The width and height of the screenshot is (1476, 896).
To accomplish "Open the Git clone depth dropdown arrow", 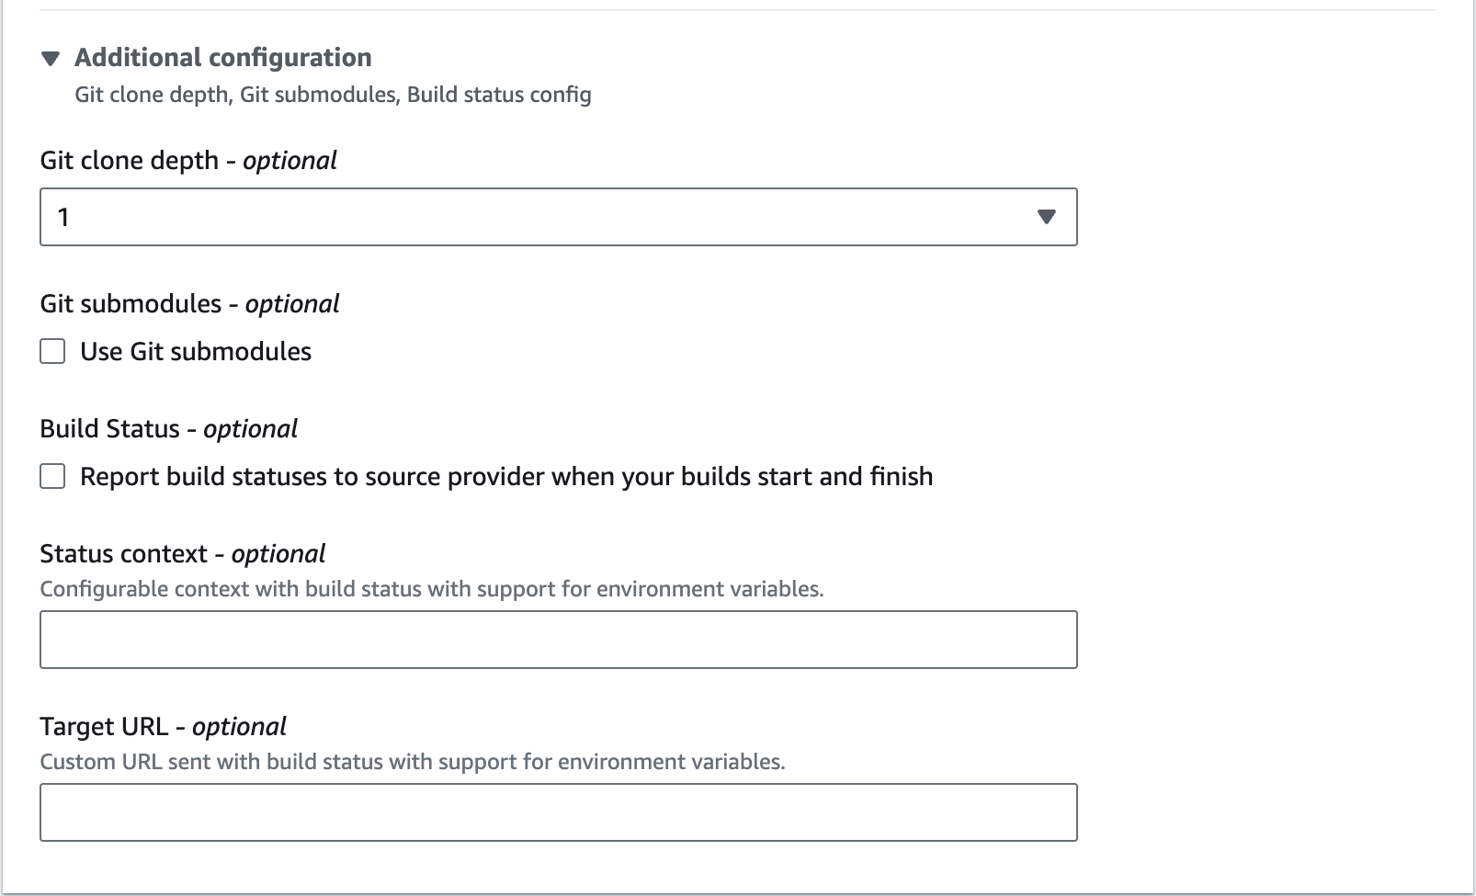I will click(1046, 217).
